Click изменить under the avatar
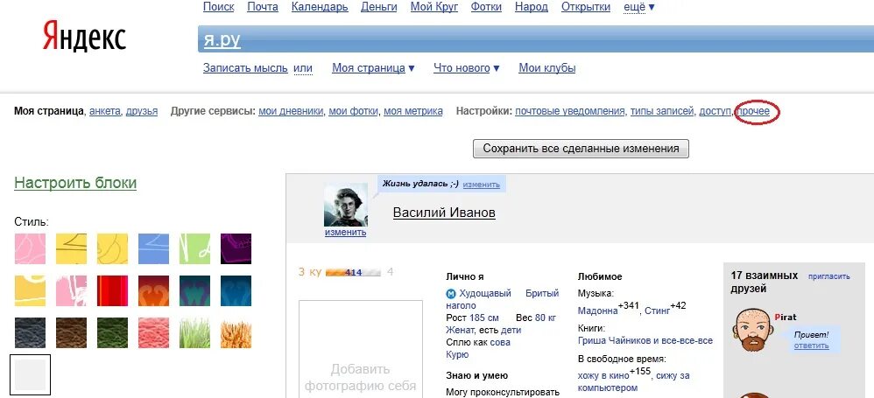874x398 pixels. [x=346, y=232]
